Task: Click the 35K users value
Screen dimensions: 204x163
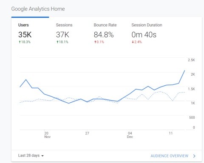Action: (25, 35)
